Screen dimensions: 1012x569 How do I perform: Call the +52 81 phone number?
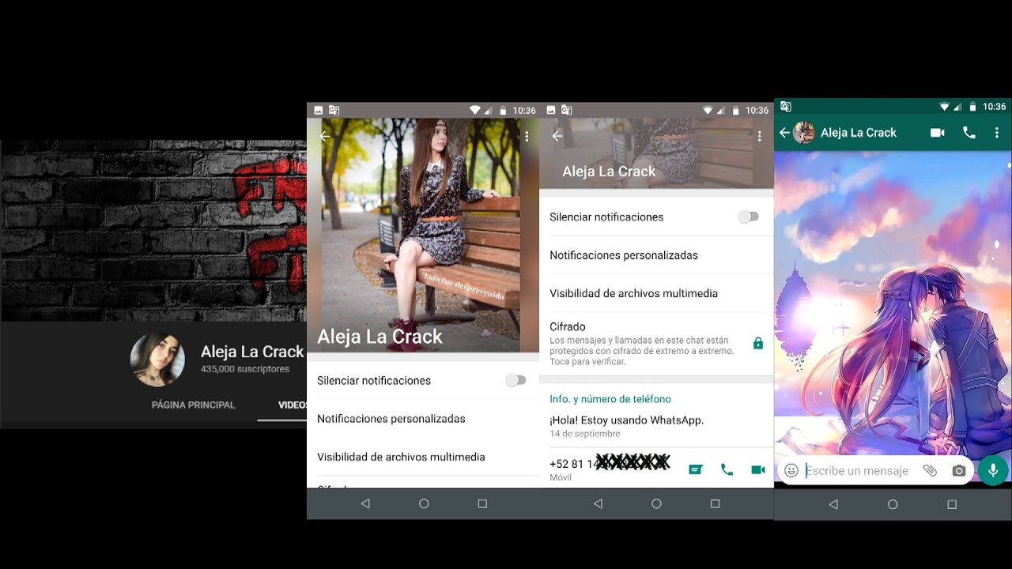click(727, 469)
